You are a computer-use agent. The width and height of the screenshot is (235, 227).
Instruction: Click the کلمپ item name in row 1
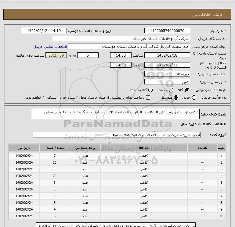pos(143,156)
